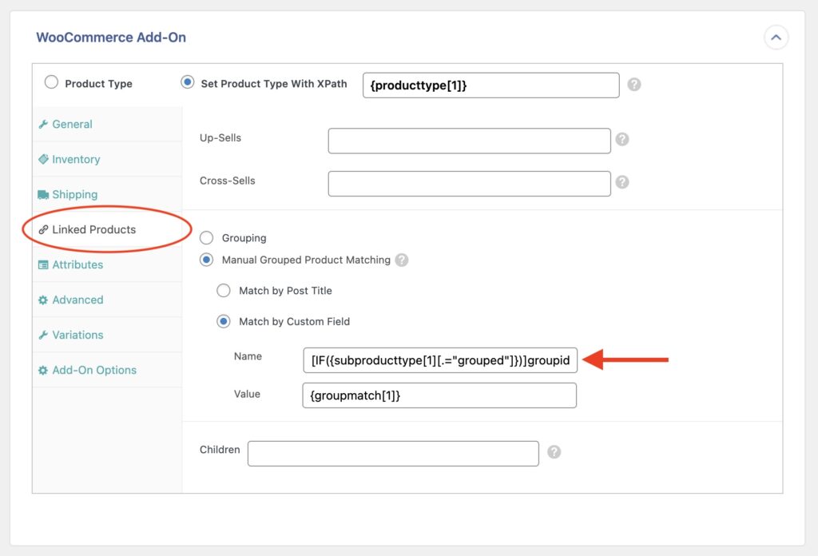This screenshot has height=556, width=818.
Task: Click the wrench icon beside General
Action: (45, 124)
